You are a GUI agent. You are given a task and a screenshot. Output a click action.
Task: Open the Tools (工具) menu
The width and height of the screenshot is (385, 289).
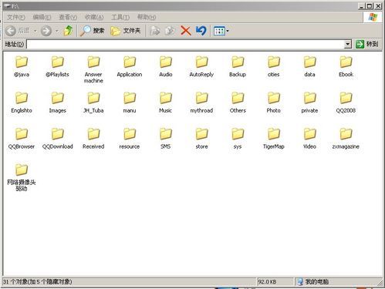pyautogui.click(x=120, y=17)
